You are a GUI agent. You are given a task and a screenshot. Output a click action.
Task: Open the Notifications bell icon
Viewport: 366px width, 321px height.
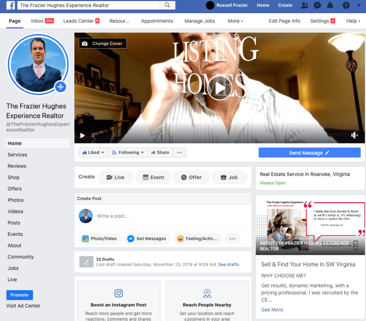click(330, 5)
